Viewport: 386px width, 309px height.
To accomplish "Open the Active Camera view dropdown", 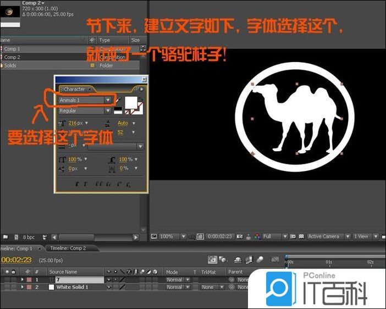I will 328,236.
